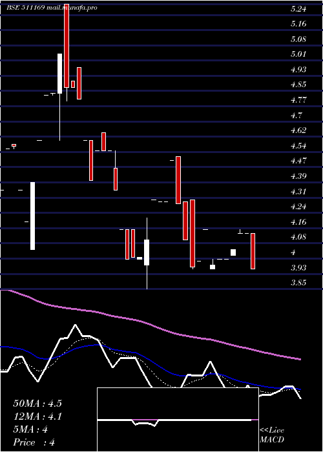The image size is (323, 452).
Task: Click the last red candle under 4.08
Action: tap(253, 251)
